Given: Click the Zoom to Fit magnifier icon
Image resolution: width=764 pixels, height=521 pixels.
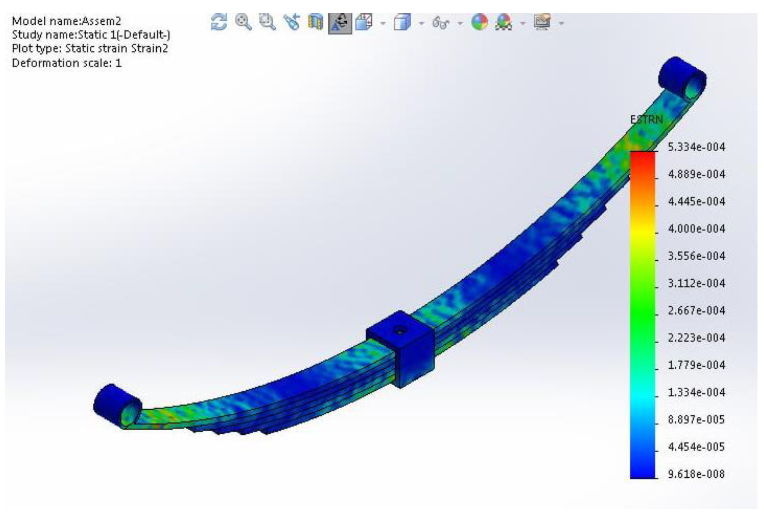Looking at the screenshot, I should click(243, 22).
